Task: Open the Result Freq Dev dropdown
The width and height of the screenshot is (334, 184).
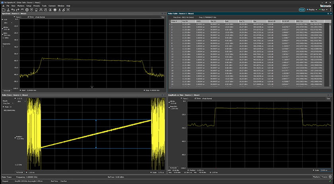Action: click(8, 102)
